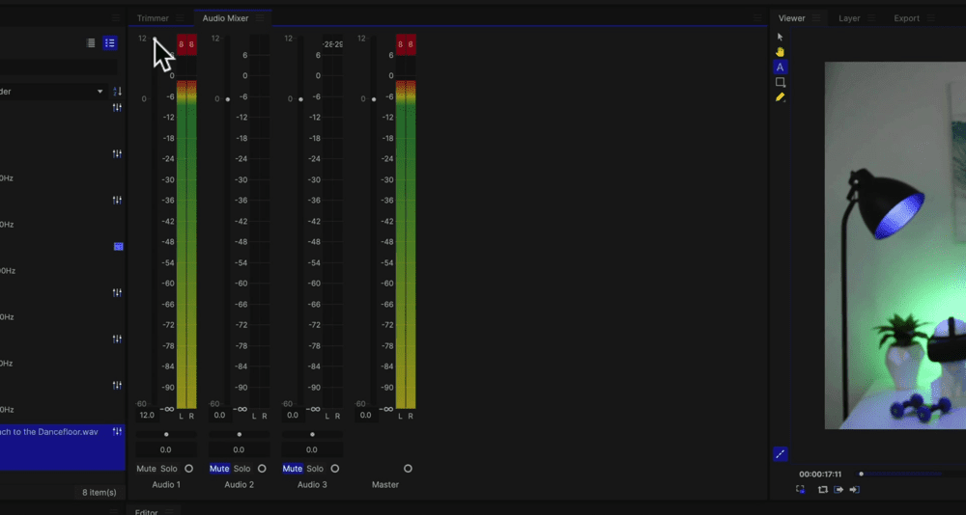Click the Audio 1 pan slider knob
Viewport: 966px width, 515px height.
(166, 434)
